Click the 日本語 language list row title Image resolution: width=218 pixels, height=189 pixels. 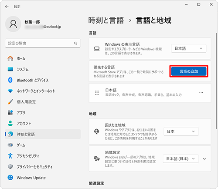111,90
